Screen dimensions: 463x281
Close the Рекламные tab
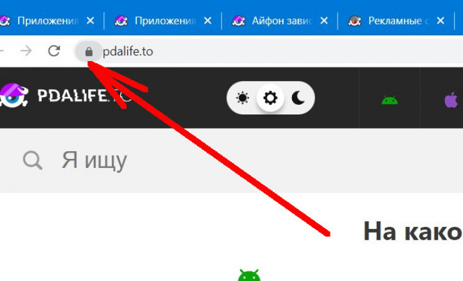point(440,21)
